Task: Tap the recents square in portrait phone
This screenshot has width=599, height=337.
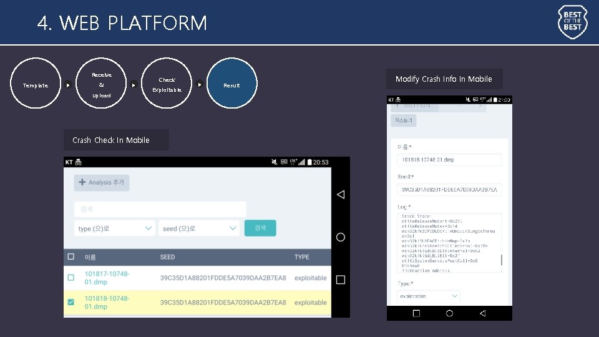Action: click(416, 313)
